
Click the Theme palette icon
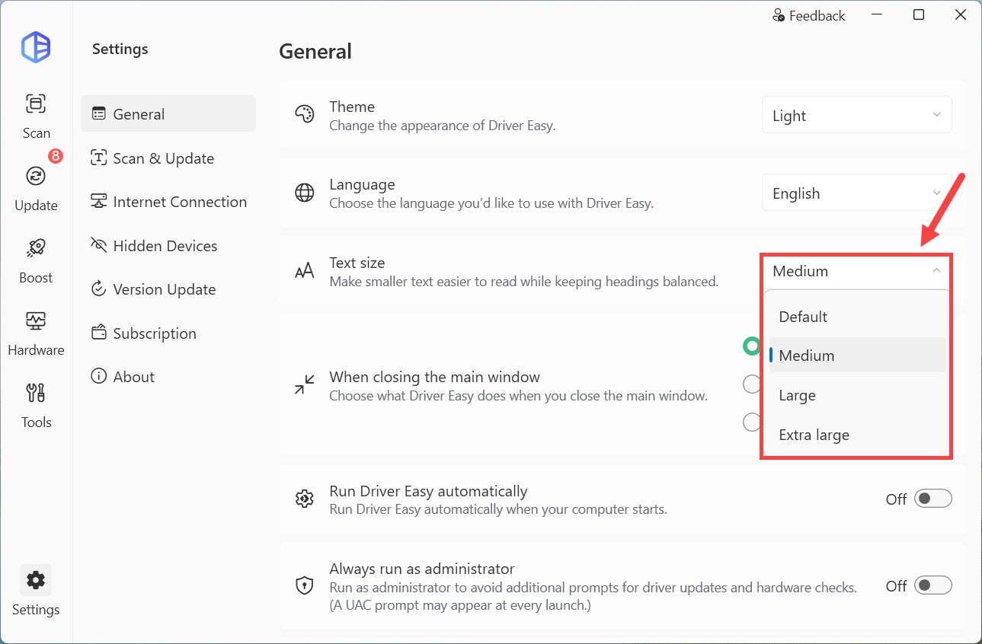304,115
